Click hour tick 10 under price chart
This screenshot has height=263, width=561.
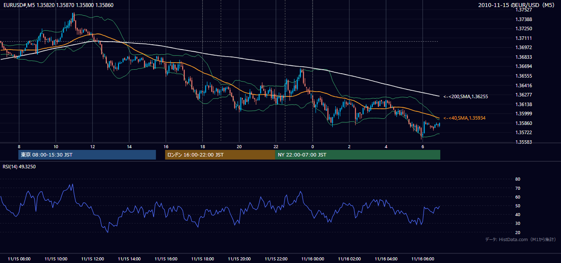[x=56, y=146]
